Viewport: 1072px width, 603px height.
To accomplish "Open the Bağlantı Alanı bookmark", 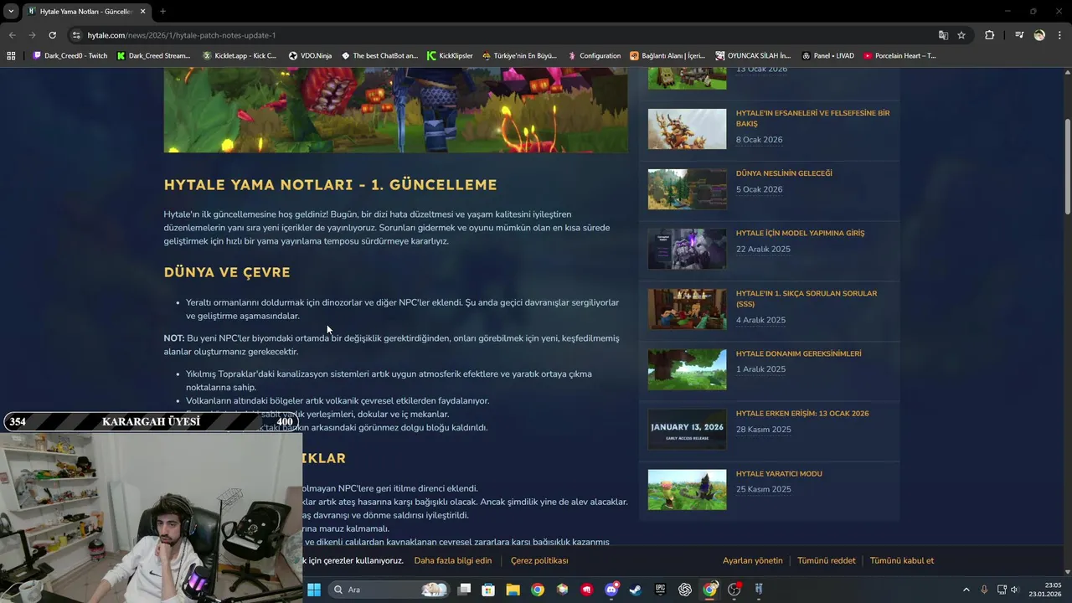I will 667,55.
